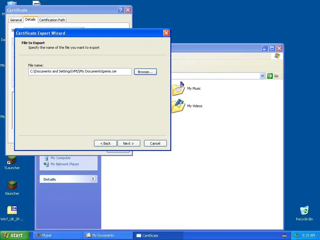The height and width of the screenshot is (240, 320).
Task: Click the My Videos folder label
Action: (x=195, y=106)
